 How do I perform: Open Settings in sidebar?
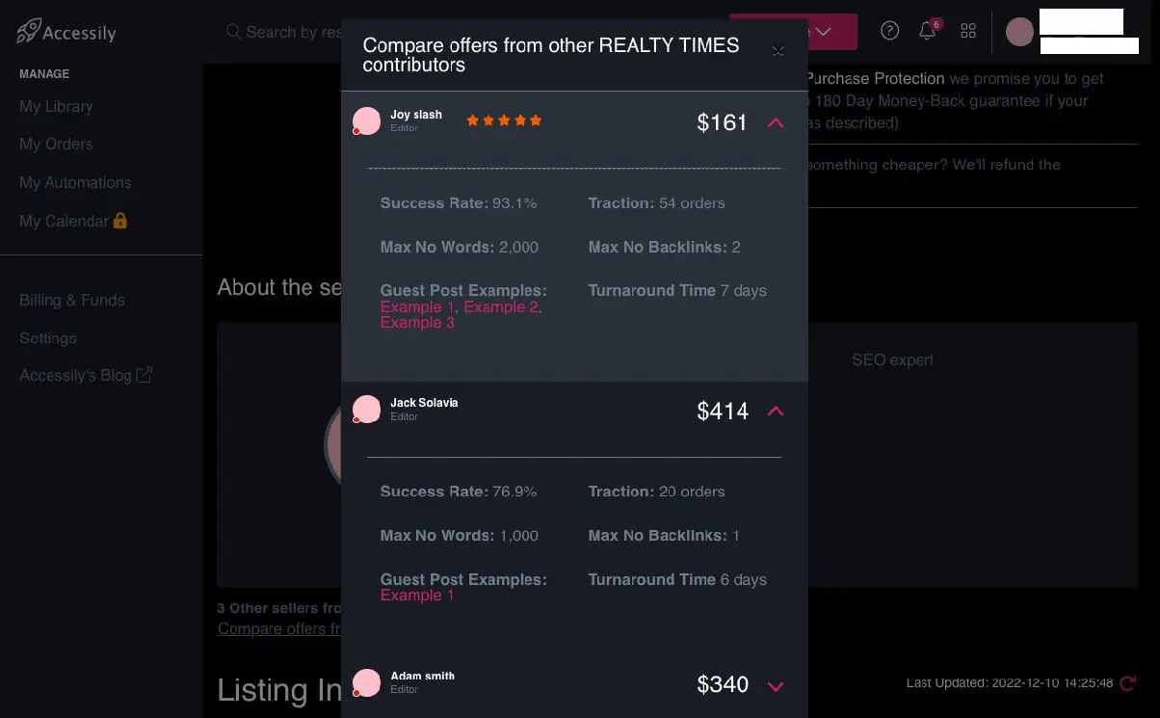point(48,338)
